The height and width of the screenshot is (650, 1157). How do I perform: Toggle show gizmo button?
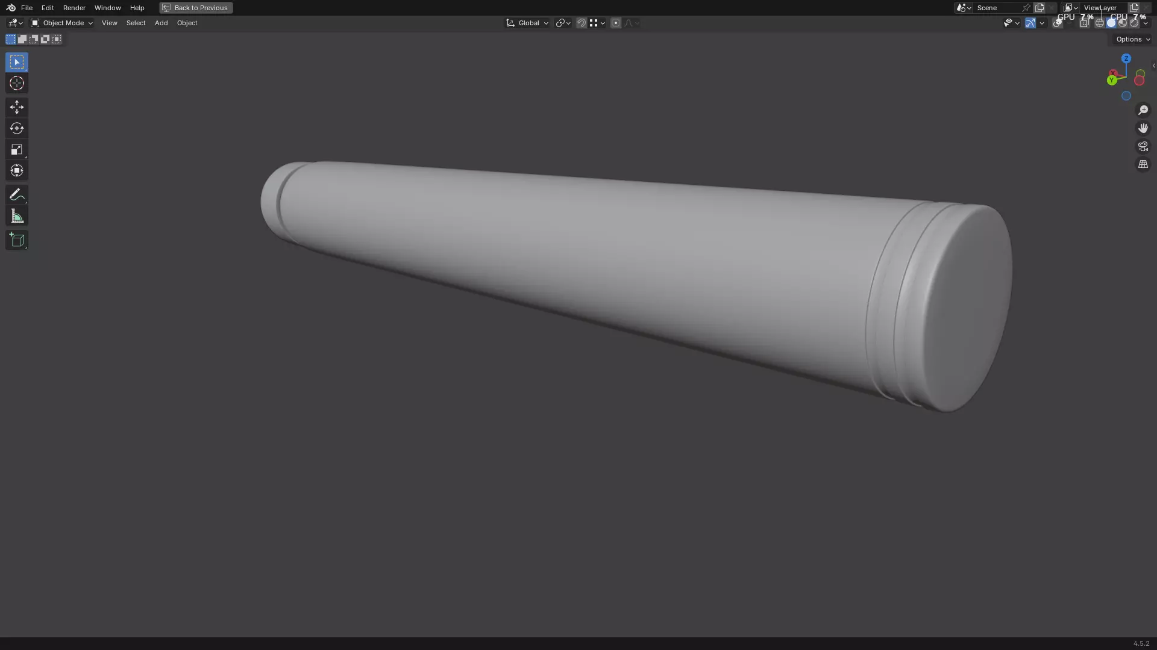1030,23
